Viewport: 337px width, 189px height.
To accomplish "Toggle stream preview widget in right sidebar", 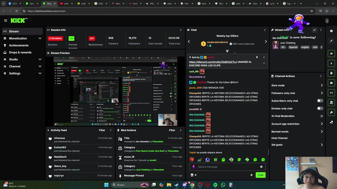I will [x=331, y=54].
